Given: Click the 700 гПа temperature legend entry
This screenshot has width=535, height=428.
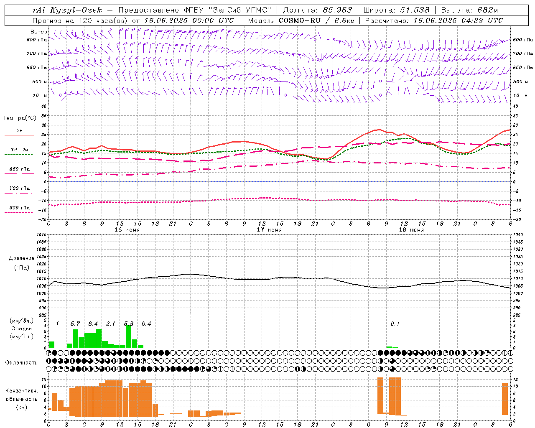Looking at the screenshot, I should pos(20,188).
